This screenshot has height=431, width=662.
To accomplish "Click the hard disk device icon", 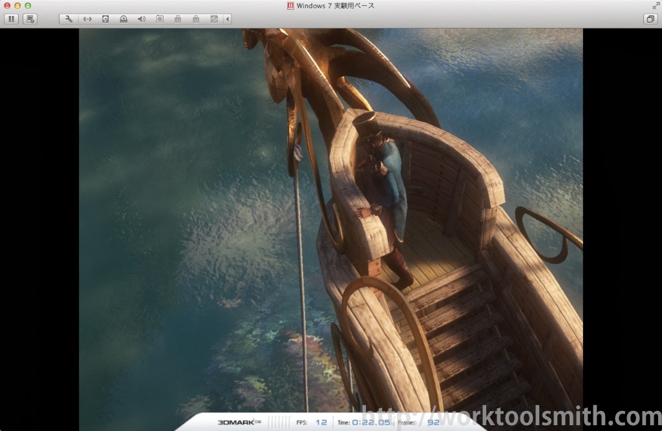I will coord(105,19).
